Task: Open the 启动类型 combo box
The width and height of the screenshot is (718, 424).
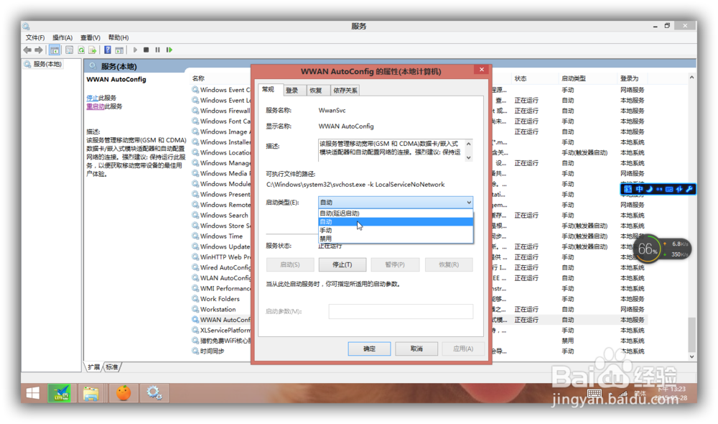Action: 396,202
